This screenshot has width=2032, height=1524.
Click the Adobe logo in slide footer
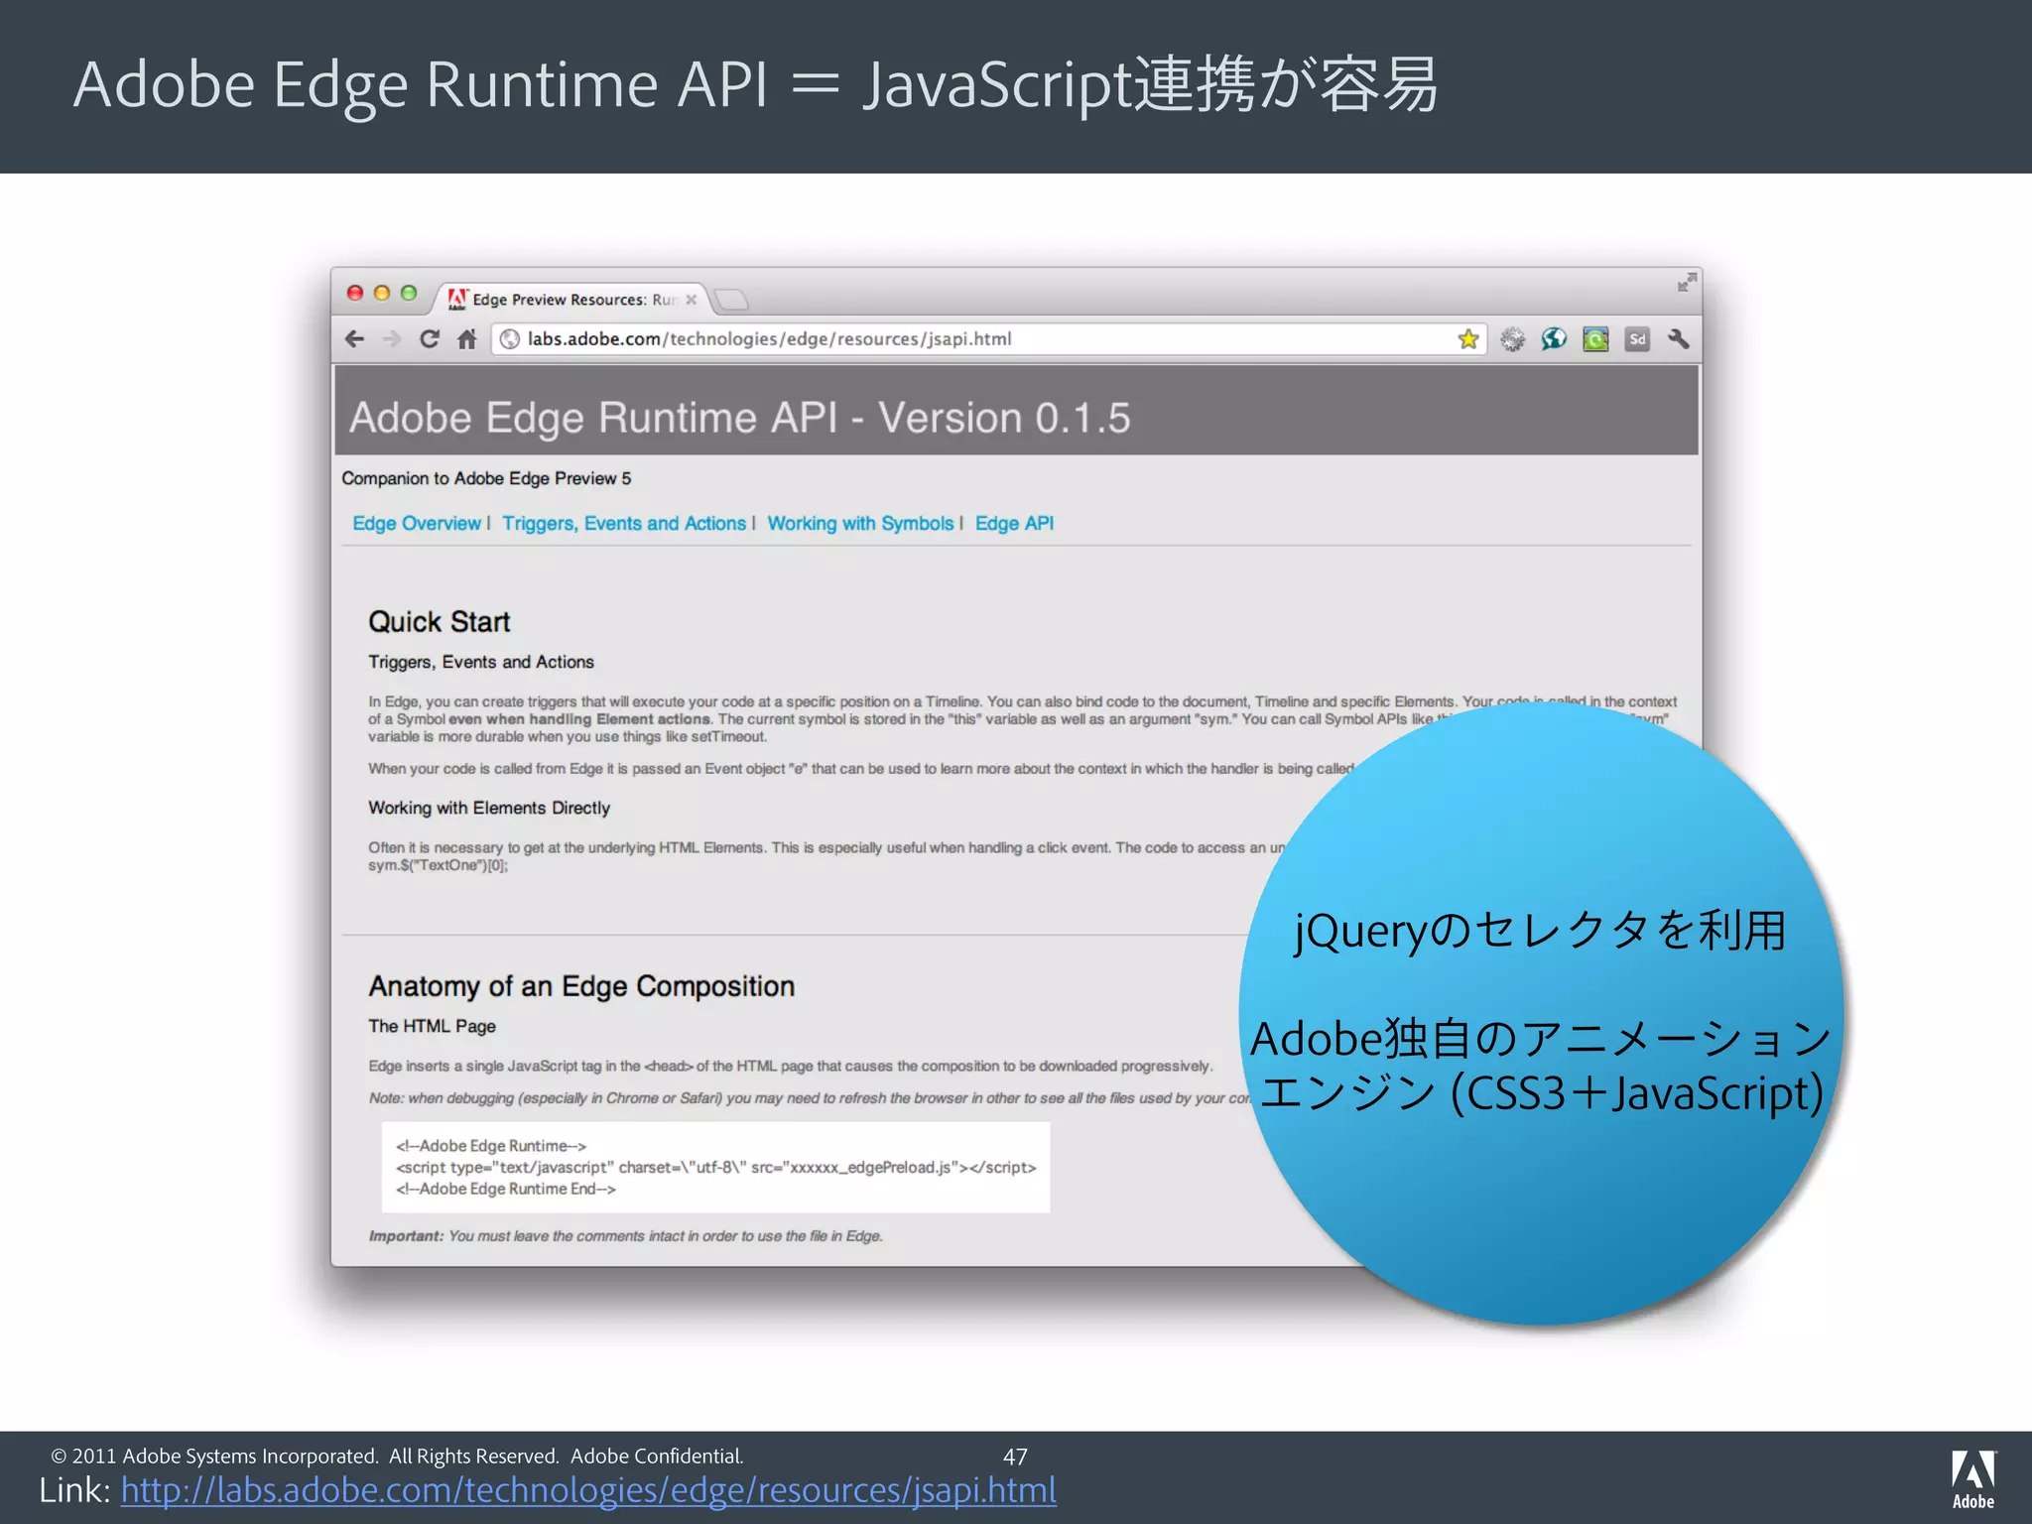click(x=1972, y=1479)
